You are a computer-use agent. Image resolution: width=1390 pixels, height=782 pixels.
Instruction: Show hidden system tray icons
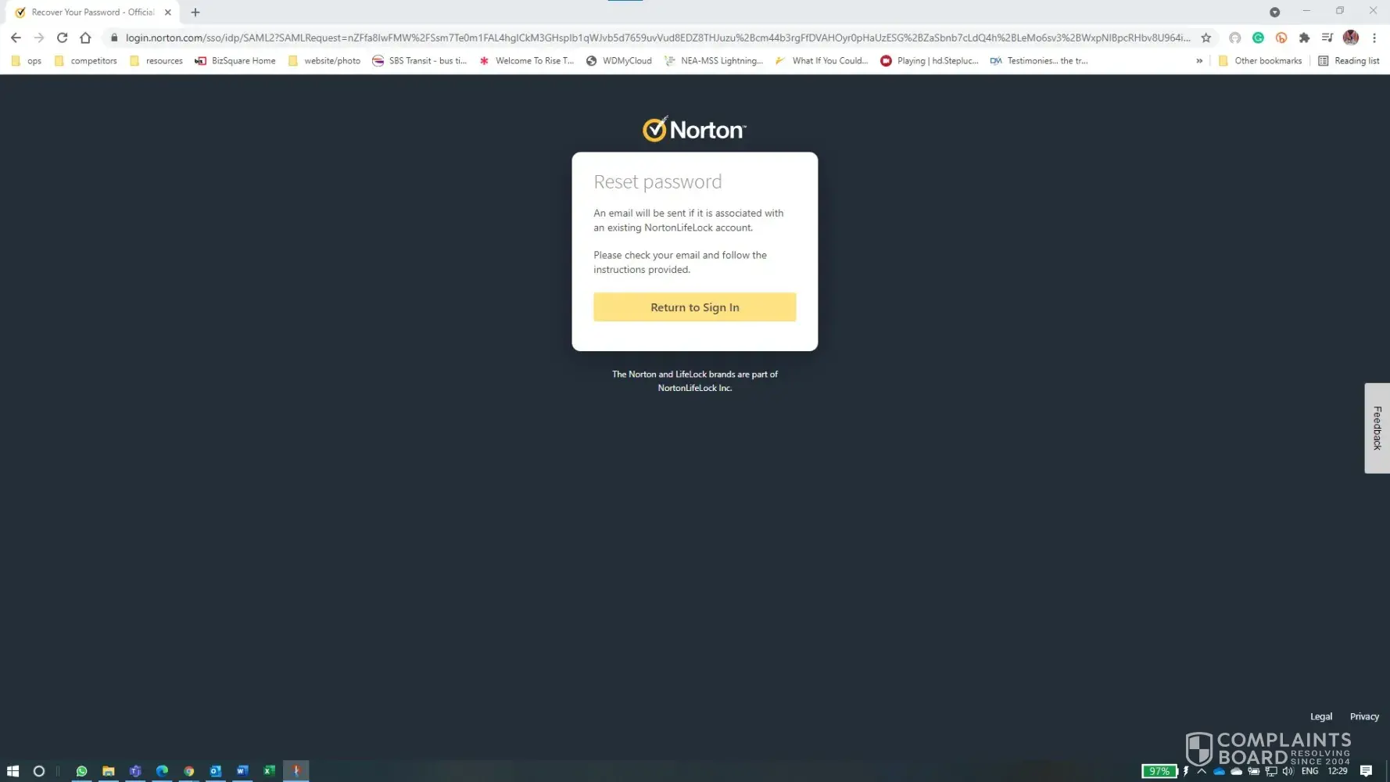pyautogui.click(x=1202, y=771)
